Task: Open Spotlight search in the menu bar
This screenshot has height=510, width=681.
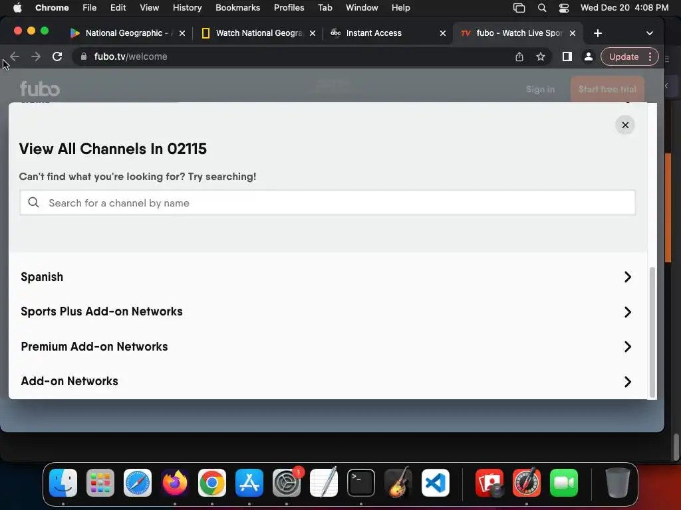Action: [541, 8]
